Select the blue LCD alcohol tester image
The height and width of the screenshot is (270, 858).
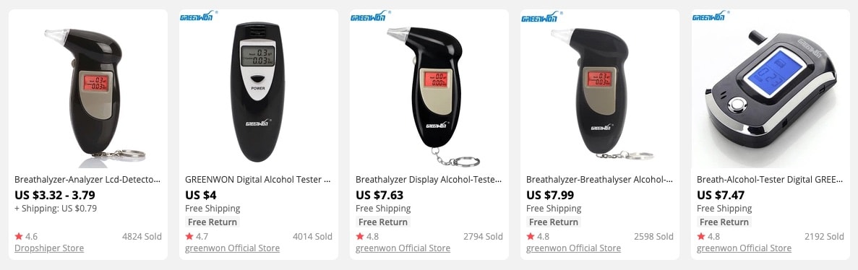771,89
